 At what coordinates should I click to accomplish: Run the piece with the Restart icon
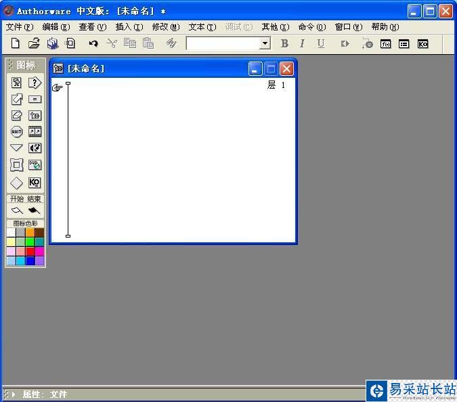click(345, 44)
